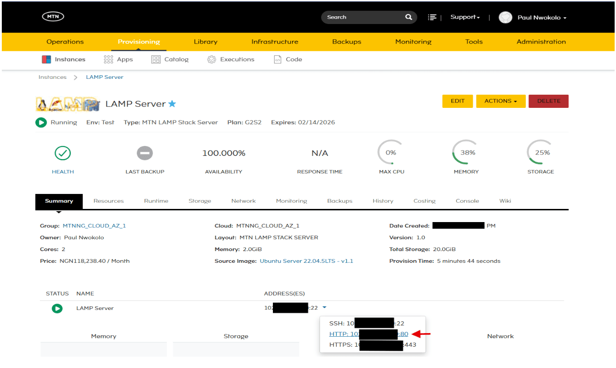Open Instances sub-menu item
Screen dimensions: 616x368
[x=63, y=59]
